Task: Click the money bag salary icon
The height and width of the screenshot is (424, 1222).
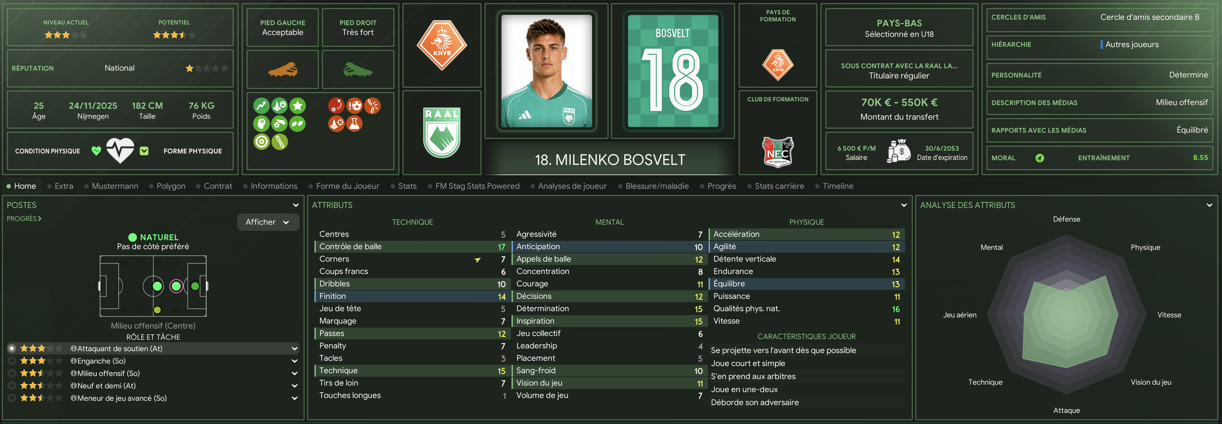Action: (x=899, y=151)
